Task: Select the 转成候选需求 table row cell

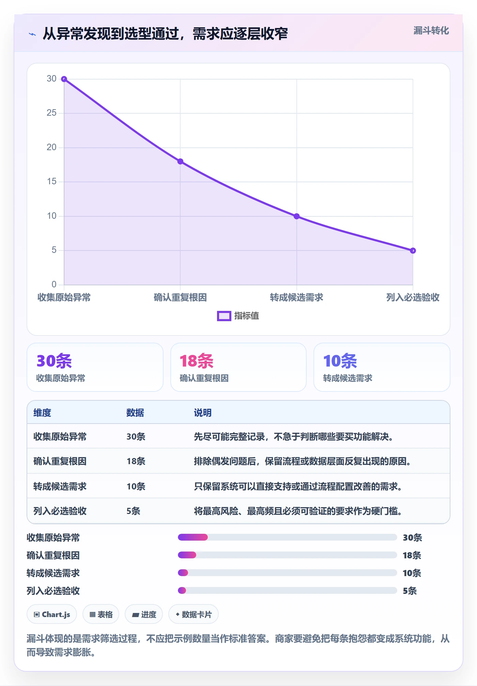Action: coord(60,486)
